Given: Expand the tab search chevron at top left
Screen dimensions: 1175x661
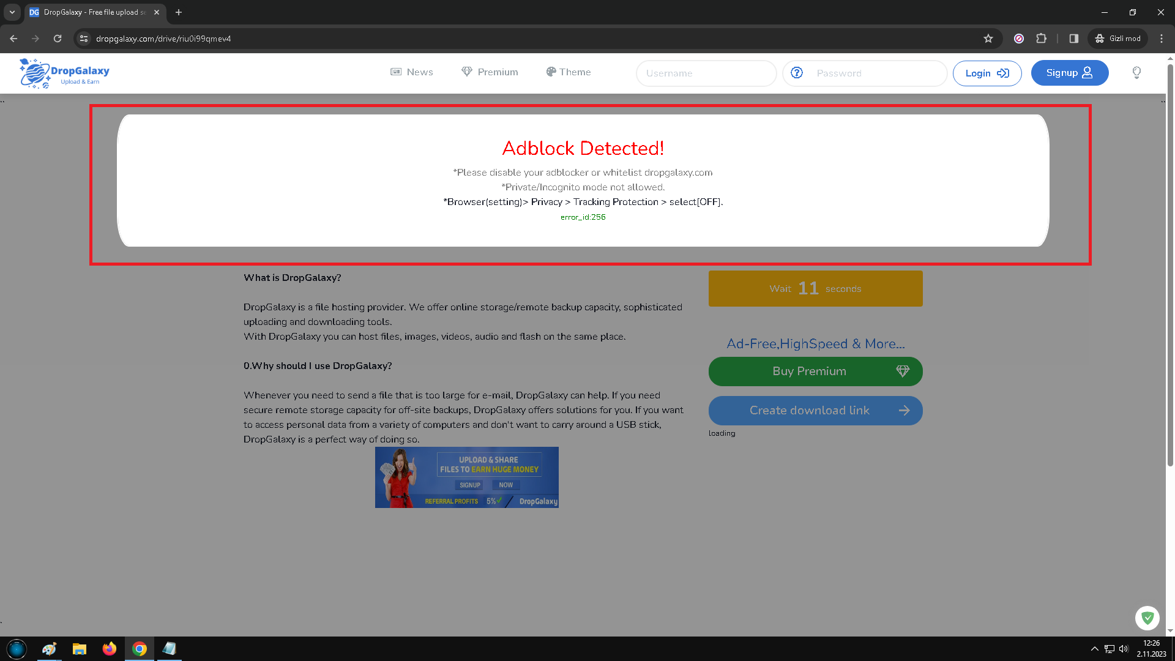Looking at the screenshot, I should [13, 12].
